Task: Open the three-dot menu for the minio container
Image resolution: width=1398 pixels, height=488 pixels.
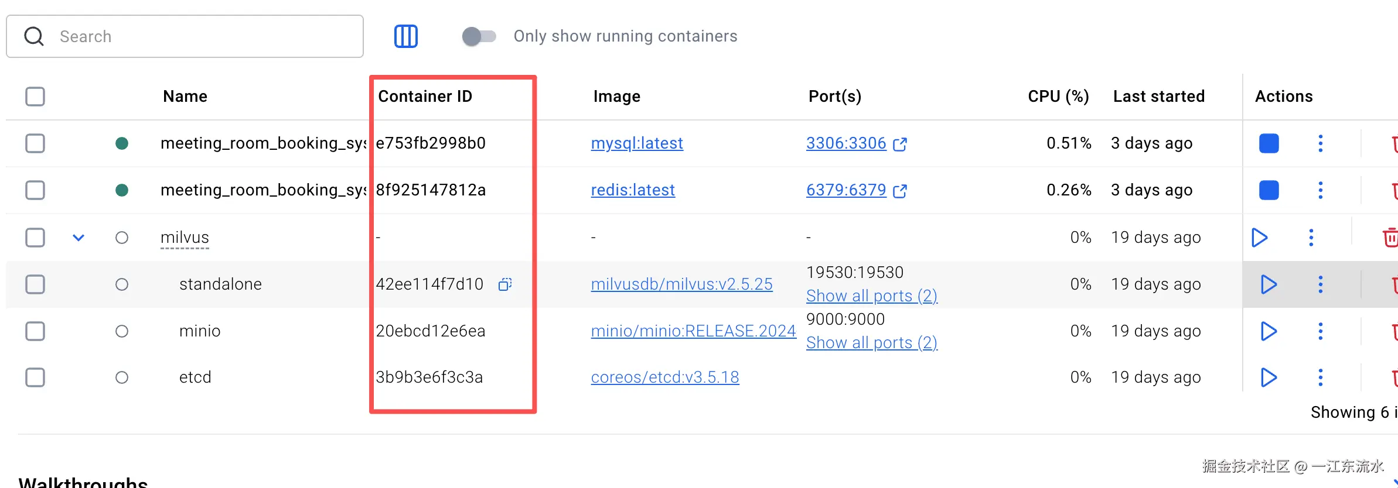Action: tap(1320, 331)
